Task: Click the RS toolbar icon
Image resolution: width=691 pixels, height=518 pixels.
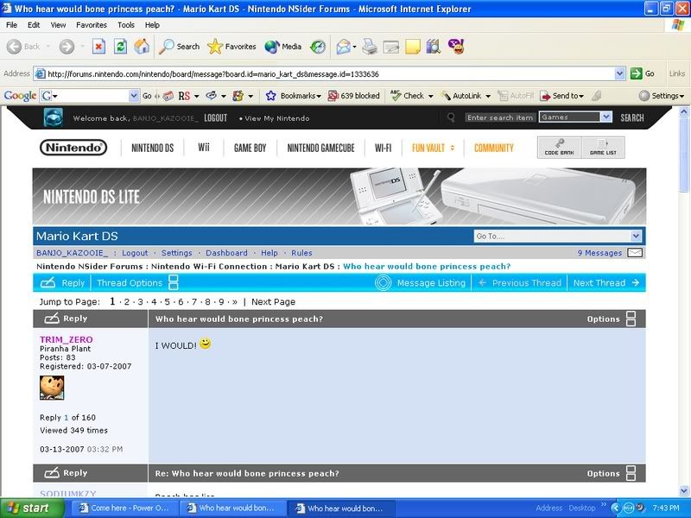Action: tap(184, 96)
